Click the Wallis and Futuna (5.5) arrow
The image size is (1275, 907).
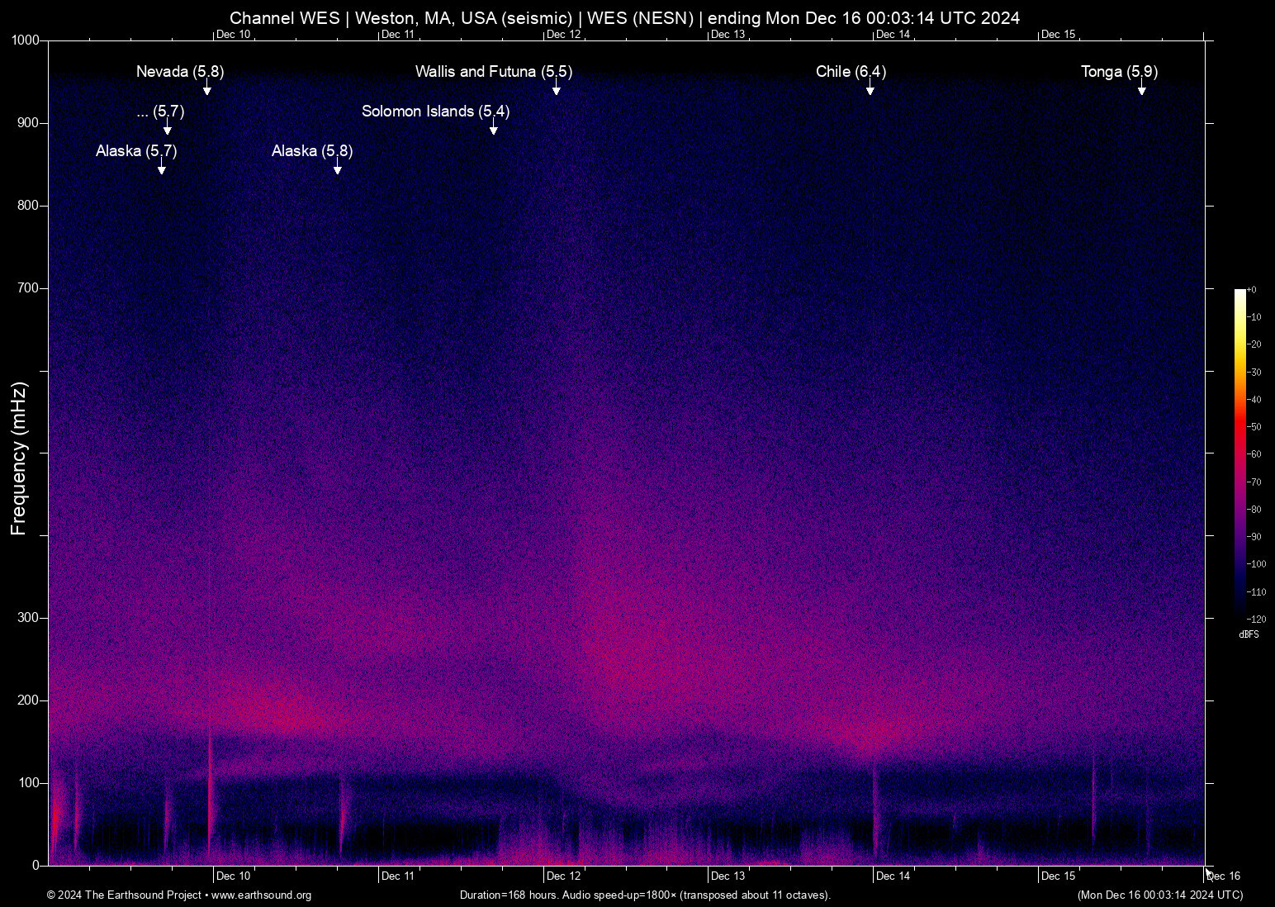[x=556, y=88]
